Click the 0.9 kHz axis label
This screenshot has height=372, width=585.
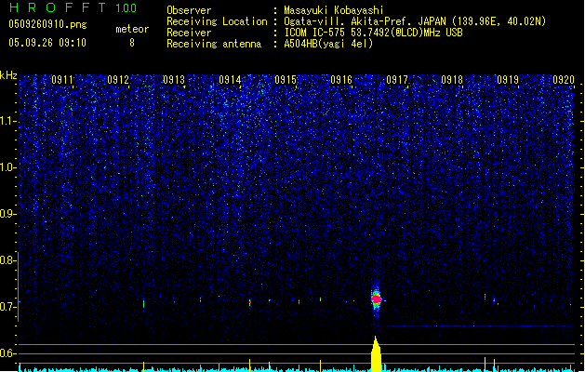point(7,214)
